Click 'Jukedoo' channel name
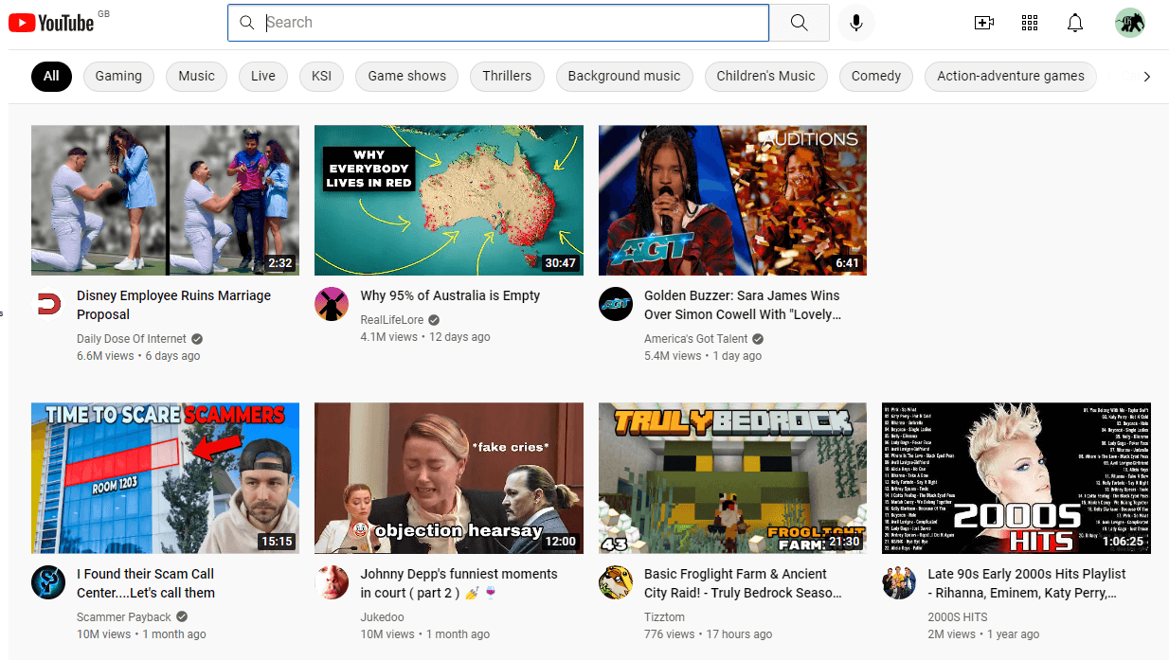 click(x=382, y=617)
